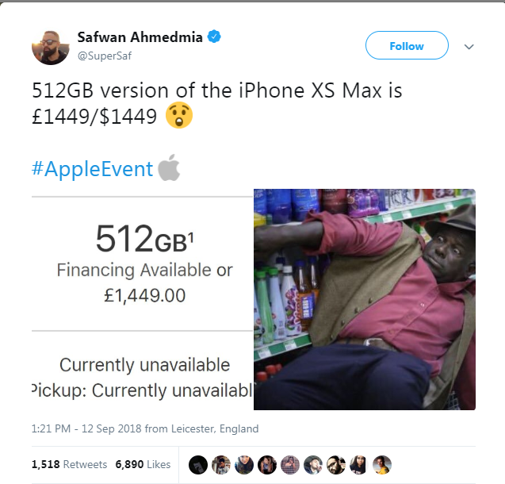This screenshot has height=484, width=505.
Task: Click the first black liker avatar
Action: (197, 465)
